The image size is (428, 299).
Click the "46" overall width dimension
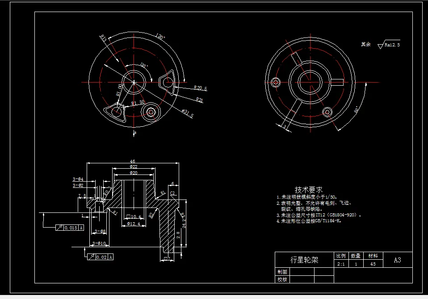pos(132,161)
